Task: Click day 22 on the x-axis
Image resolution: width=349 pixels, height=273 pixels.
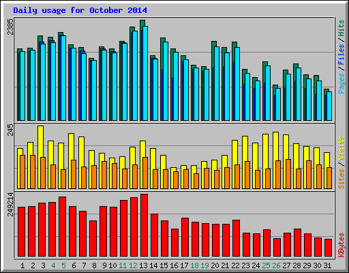Action: (235, 265)
